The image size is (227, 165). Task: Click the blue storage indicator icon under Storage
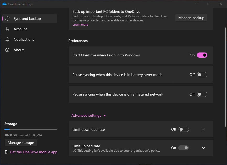tap(7, 129)
